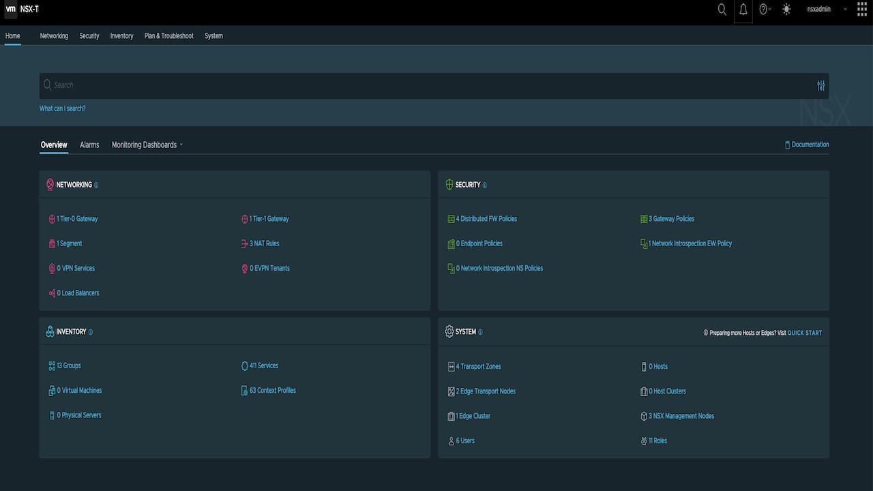873x491 pixels.
Task: Click in the Search input field
Action: [434, 85]
